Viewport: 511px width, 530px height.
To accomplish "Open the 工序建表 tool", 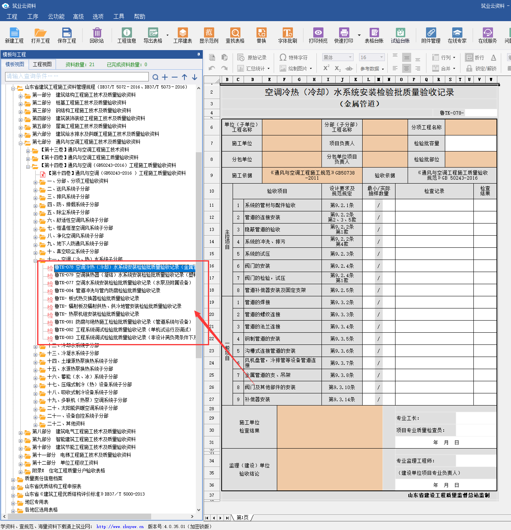I will point(183,35).
